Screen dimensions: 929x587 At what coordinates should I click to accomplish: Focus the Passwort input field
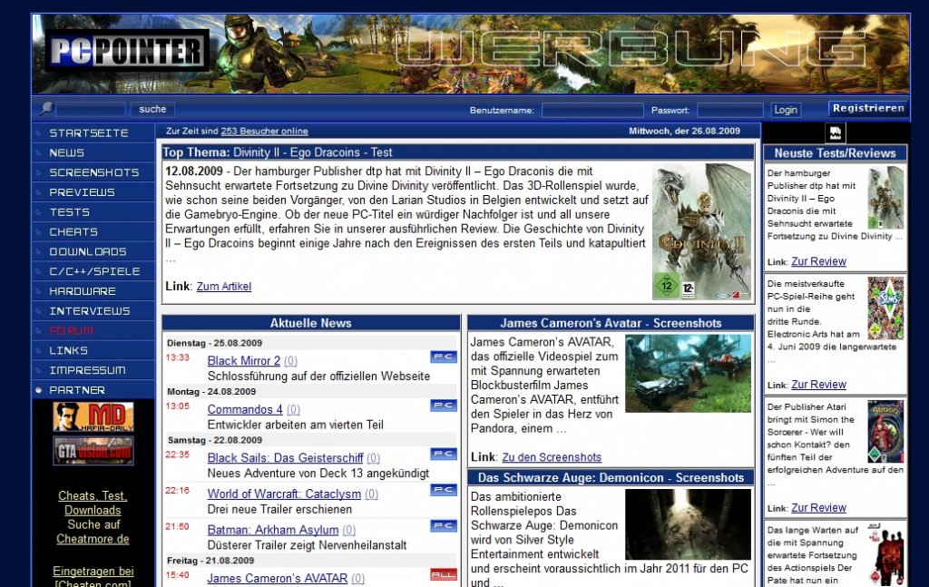click(x=729, y=110)
